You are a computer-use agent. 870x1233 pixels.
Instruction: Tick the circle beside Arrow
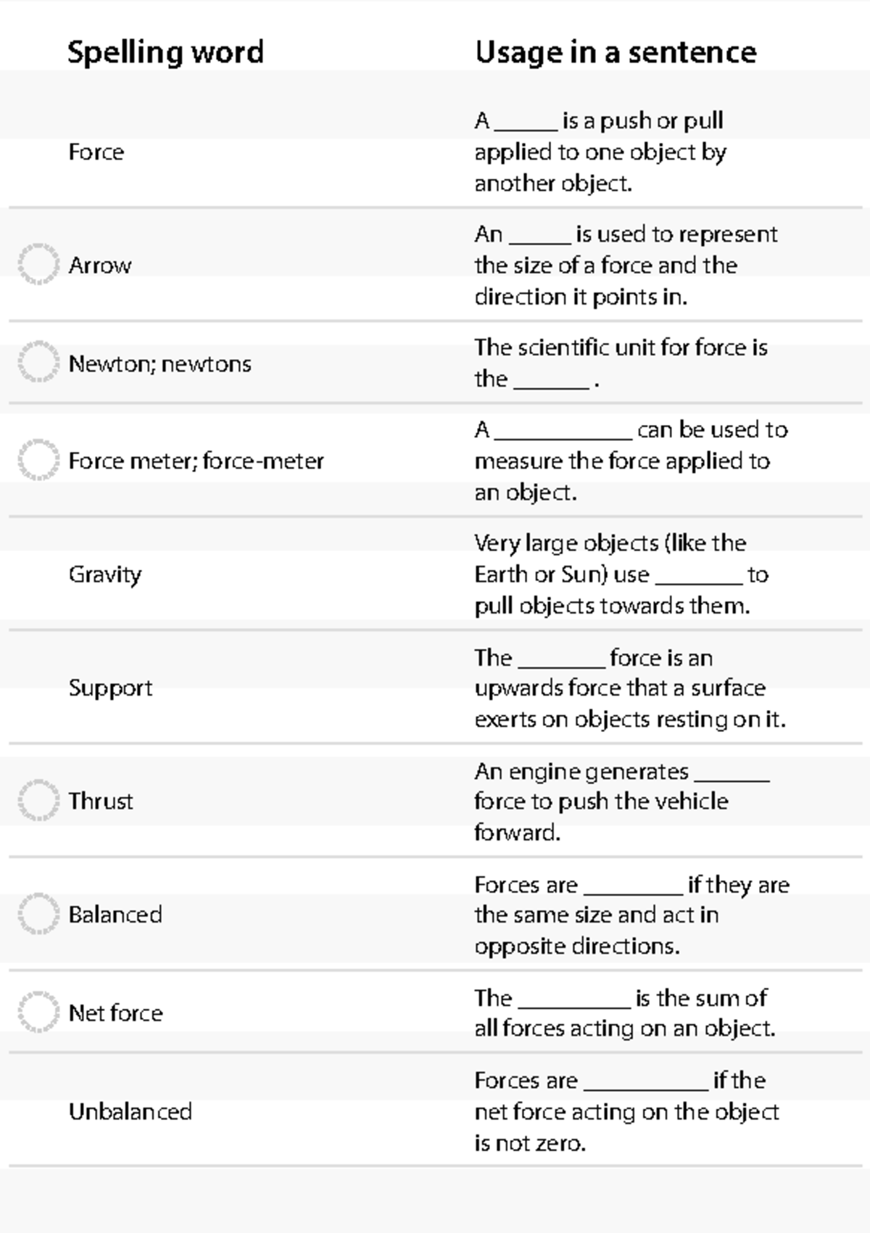[38, 264]
